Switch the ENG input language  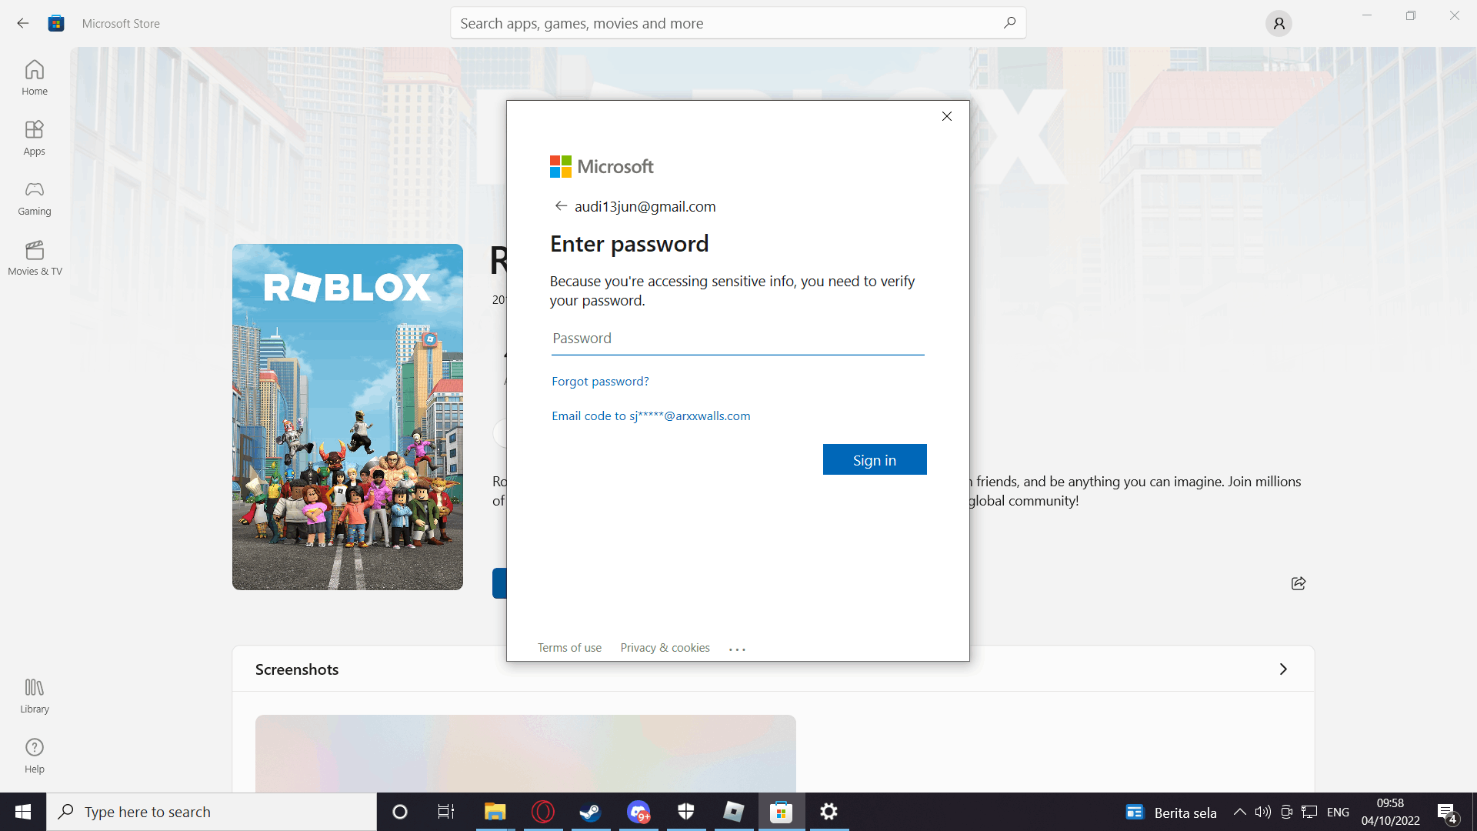[x=1339, y=813]
